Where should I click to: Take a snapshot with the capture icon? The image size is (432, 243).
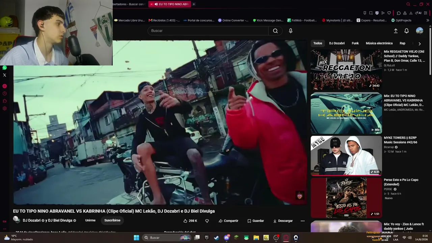371,13
